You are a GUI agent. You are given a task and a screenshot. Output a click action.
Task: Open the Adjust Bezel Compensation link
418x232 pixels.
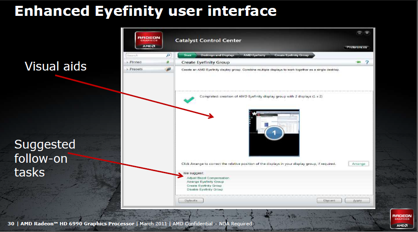pos(208,178)
